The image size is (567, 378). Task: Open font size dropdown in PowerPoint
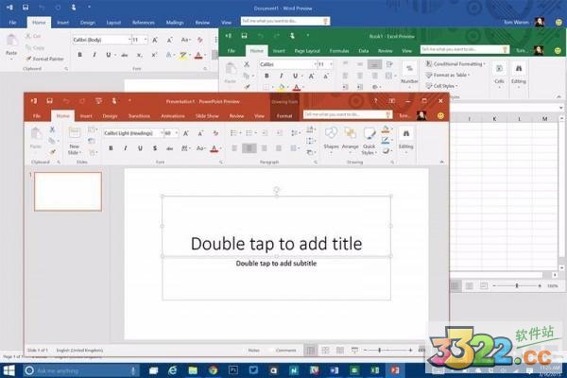point(177,133)
